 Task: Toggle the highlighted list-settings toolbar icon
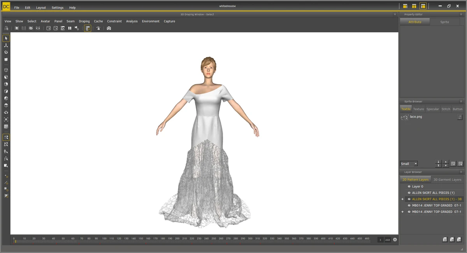pyautogui.click(x=88, y=28)
